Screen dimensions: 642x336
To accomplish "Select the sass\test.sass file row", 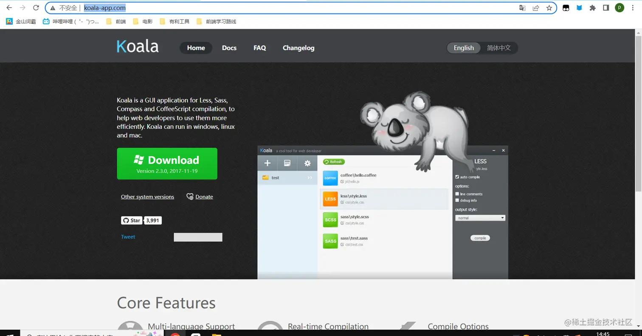I will tap(384, 241).
